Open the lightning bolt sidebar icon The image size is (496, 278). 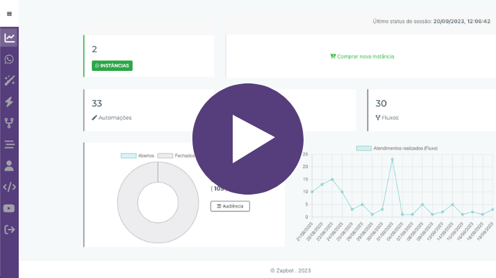pyautogui.click(x=9, y=102)
